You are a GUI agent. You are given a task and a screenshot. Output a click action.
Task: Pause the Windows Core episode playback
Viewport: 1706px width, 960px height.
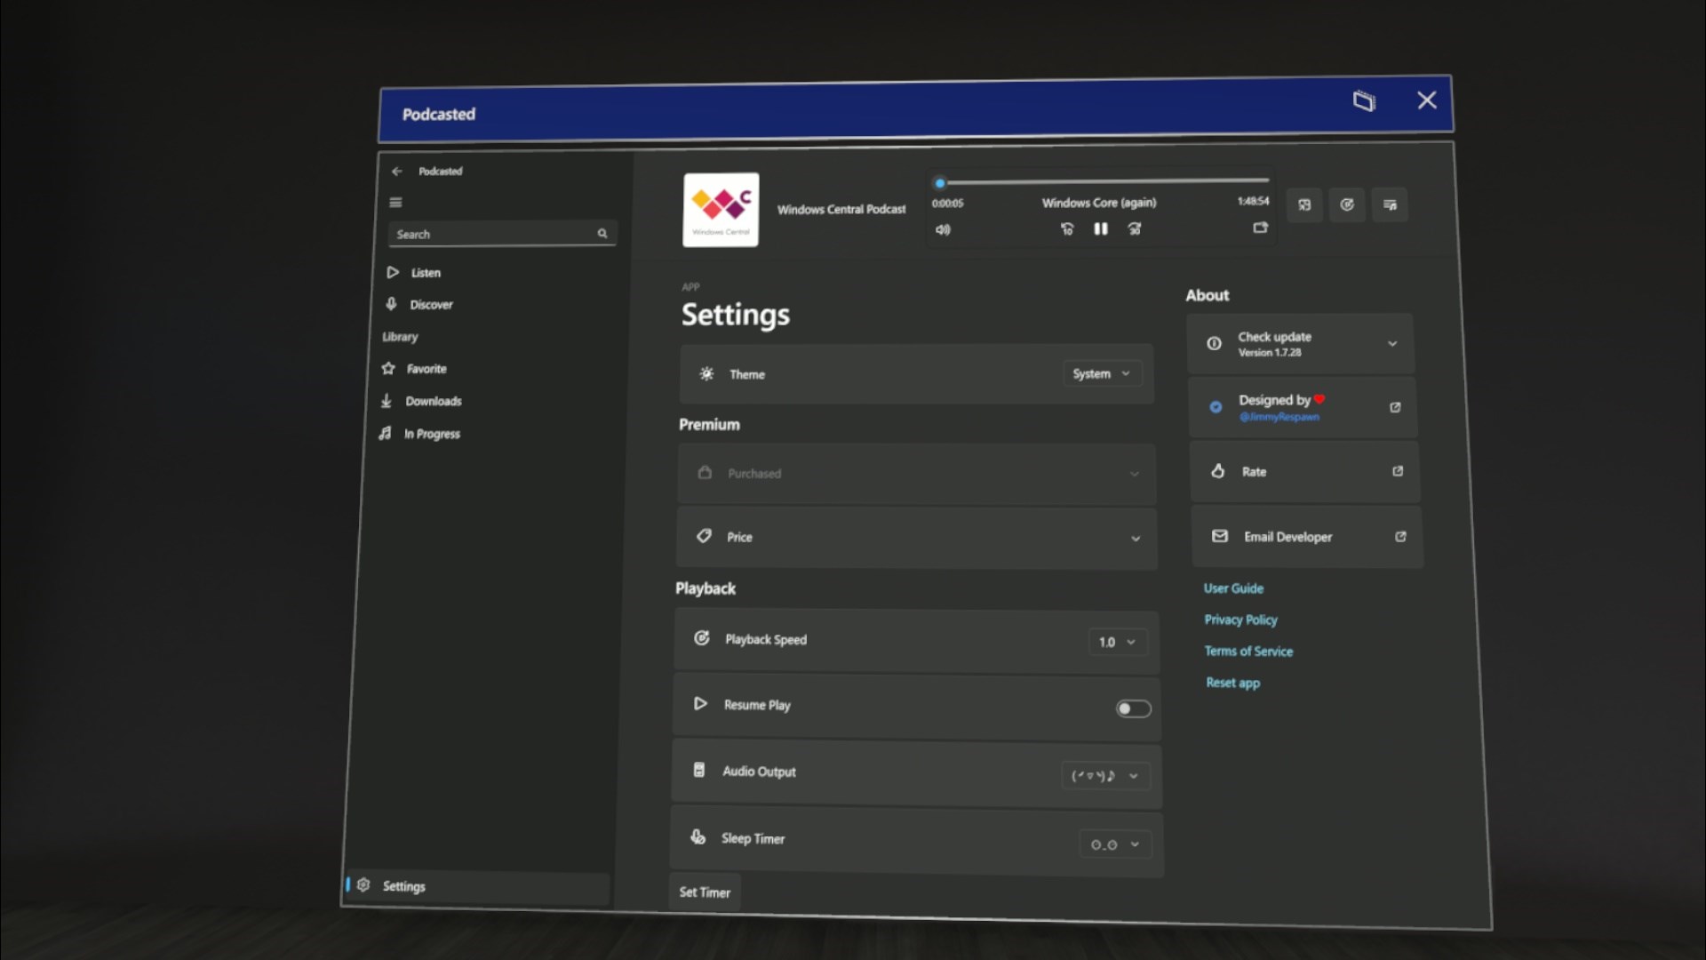point(1100,228)
